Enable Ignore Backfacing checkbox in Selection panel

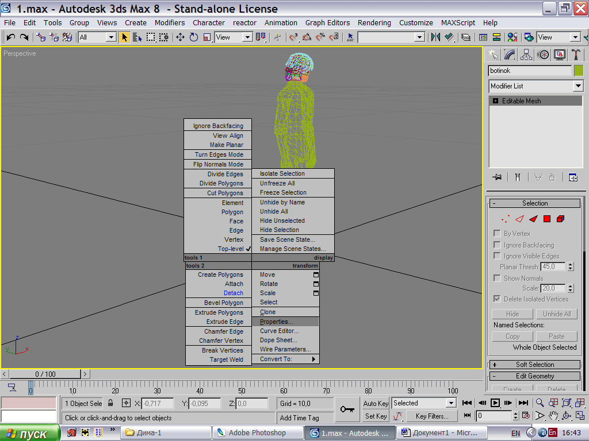(497, 245)
